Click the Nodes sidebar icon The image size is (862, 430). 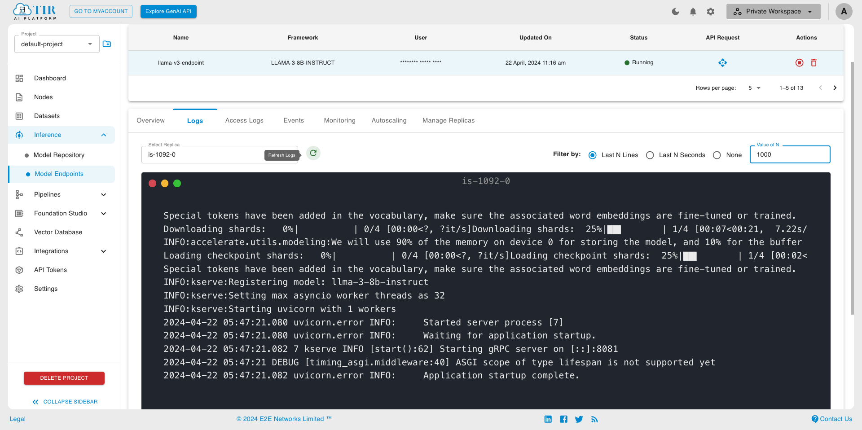pyautogui.click(x=19, y=97)
